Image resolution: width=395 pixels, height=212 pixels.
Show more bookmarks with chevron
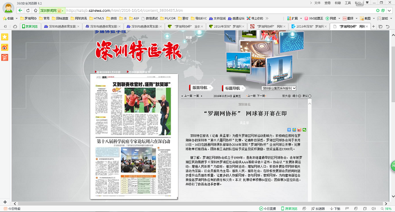pos(267,19)
